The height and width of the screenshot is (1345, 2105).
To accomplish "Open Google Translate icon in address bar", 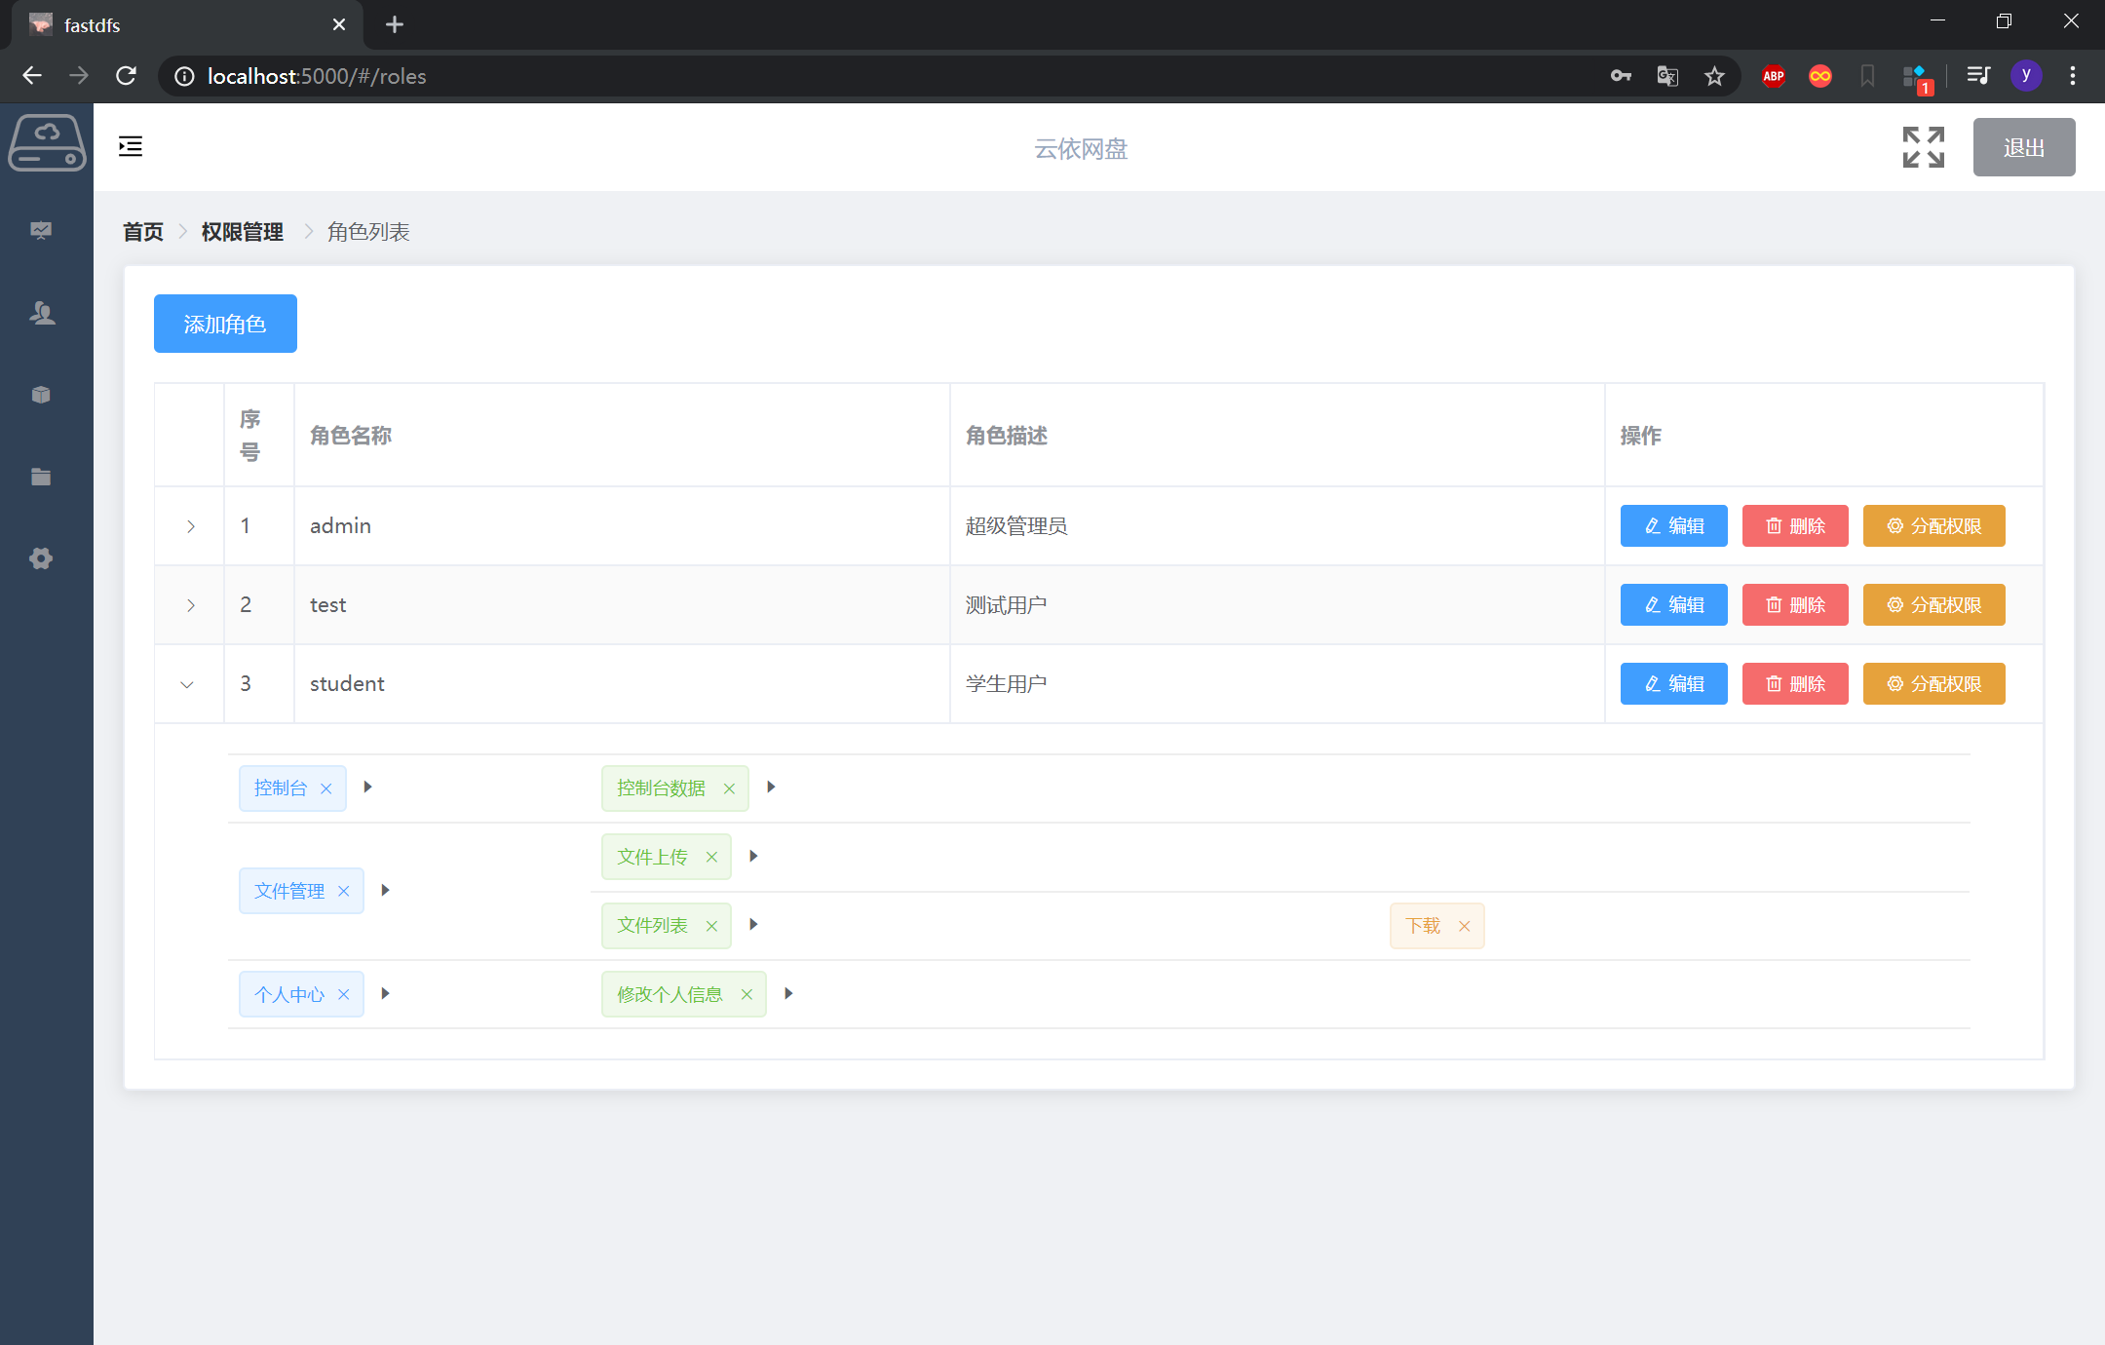I will tap(1667, 76).
